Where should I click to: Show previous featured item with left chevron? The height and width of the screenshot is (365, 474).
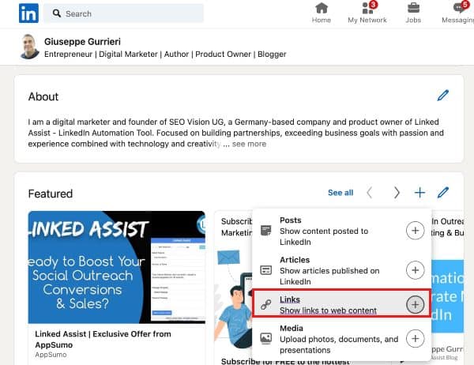pyautogui.click(x=369, y=193)
